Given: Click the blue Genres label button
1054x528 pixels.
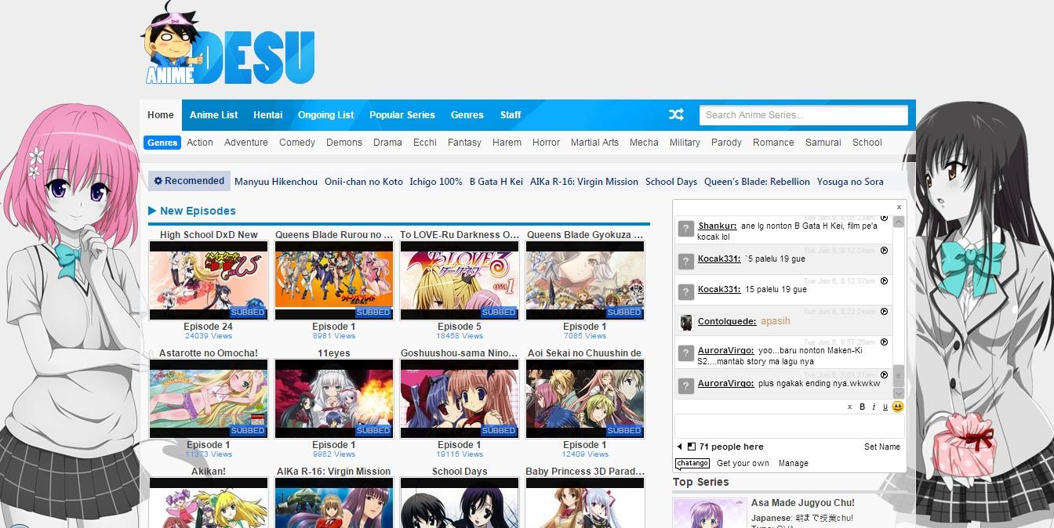Looking at the screenshot, I should [162, 143].
